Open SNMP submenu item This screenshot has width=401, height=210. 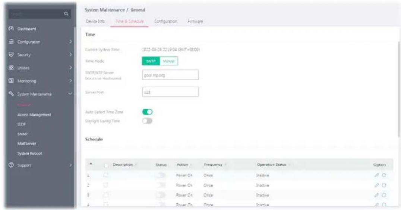pos(22,134)
